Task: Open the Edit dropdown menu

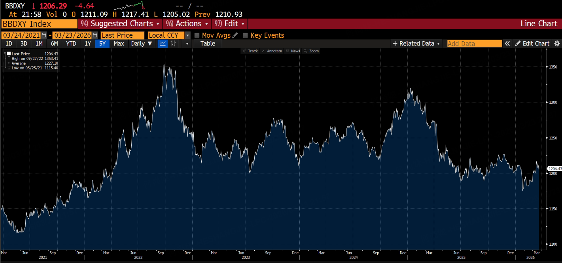Action: click(230, 24)
